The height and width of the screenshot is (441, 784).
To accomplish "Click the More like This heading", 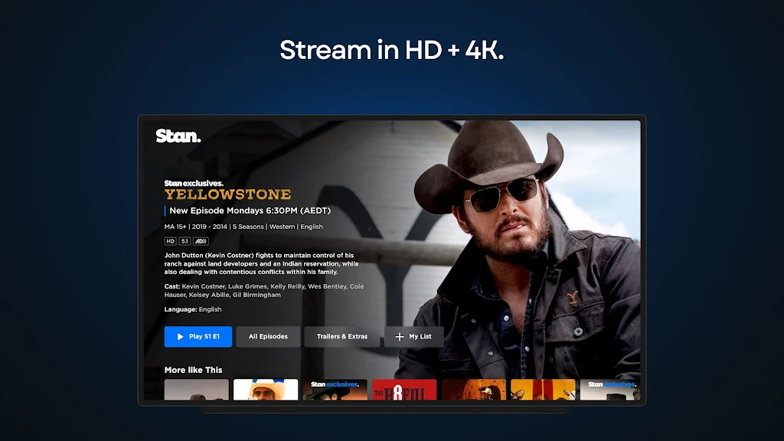I will [193, 370].
